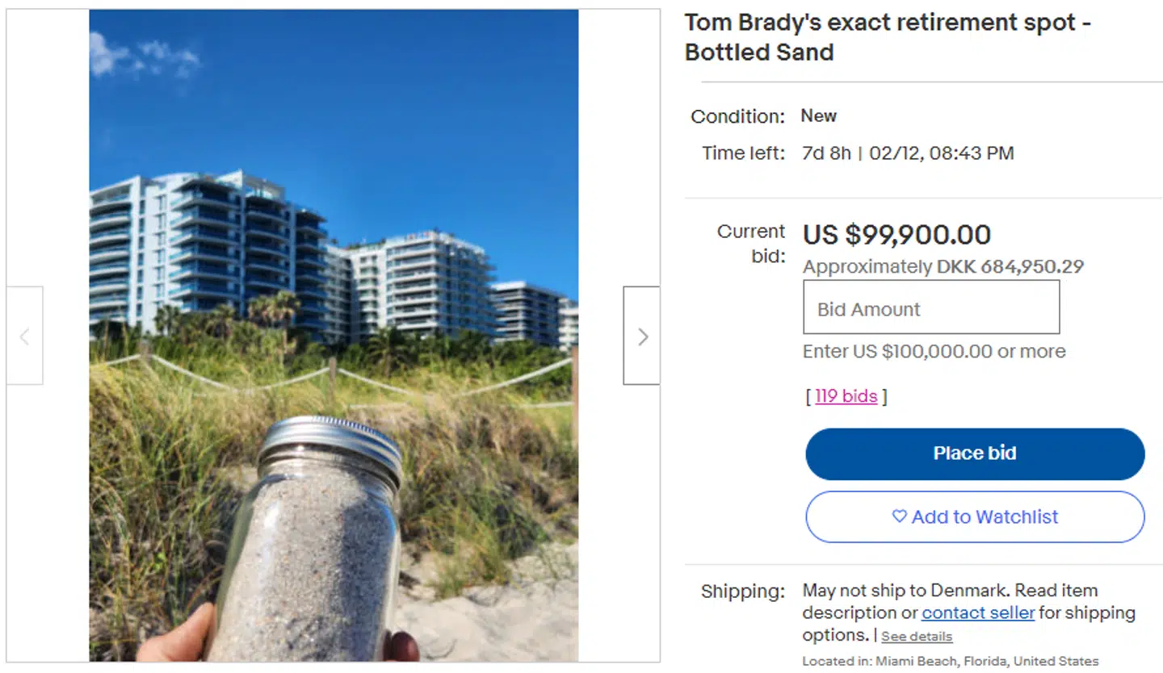The height and width of the screenshot is (673, 1163).
Task: Click the time left 7d 8h value
Action: (x=826, y=153)
